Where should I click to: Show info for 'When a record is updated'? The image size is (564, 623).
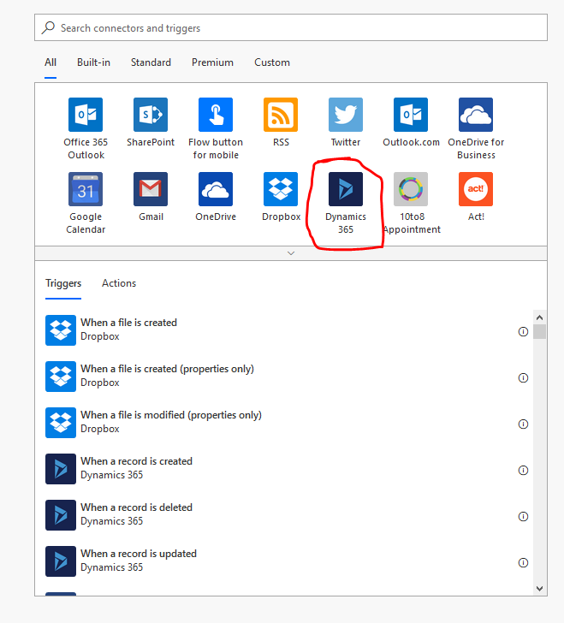click(x=523, y=562)
